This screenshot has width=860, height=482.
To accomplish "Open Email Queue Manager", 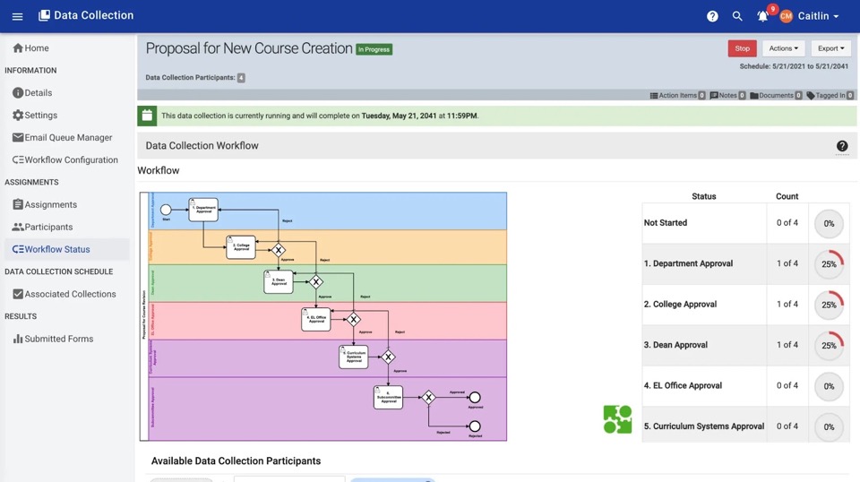I will [x=63, y=138].
